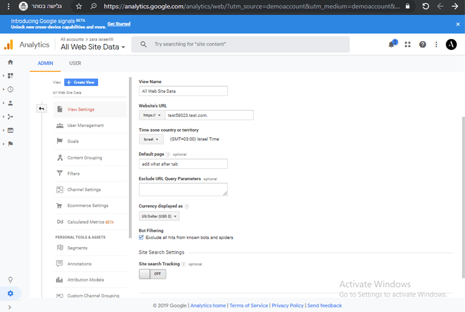Expand the US Dollar currency dropdown

tap(159, 216)
